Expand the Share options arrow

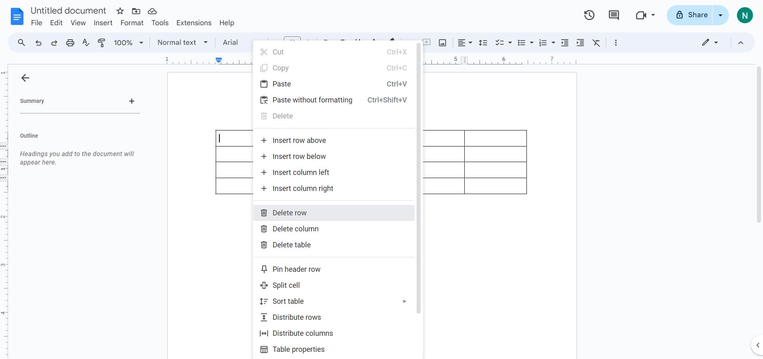(x=720, y=15)
